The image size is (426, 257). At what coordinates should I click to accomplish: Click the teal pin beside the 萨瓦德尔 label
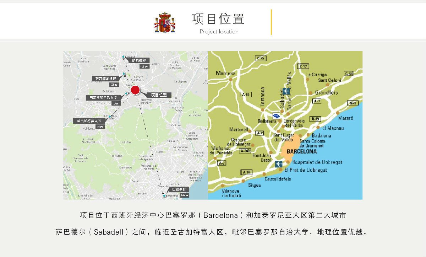pos(123,57)
